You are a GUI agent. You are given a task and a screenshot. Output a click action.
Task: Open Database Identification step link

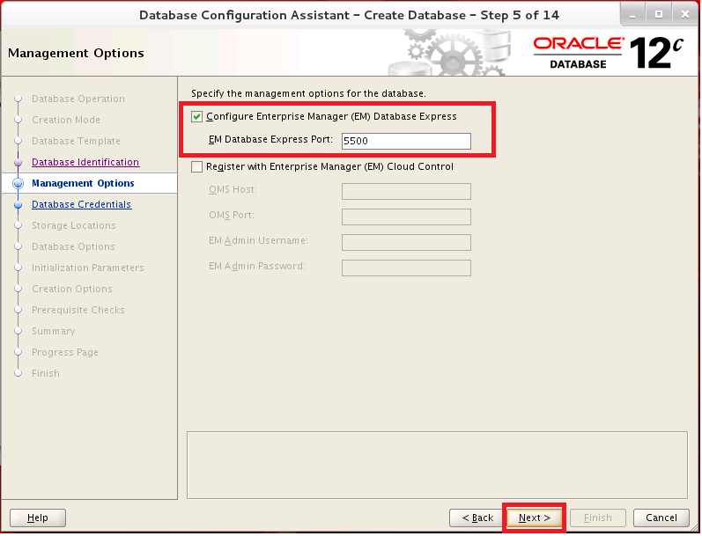pos(85,162)
